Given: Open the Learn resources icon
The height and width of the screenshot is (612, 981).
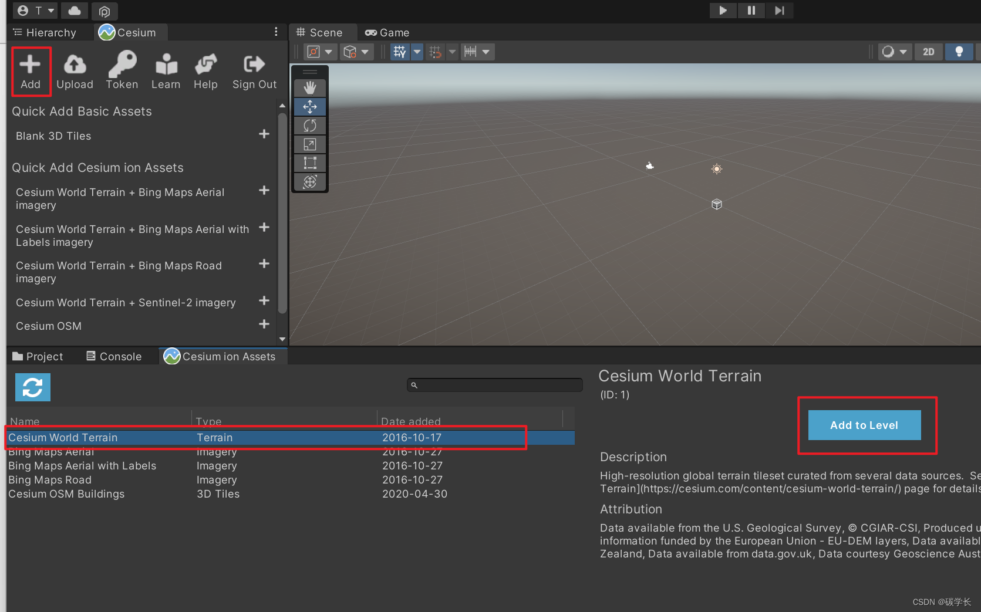Looking at the screenshot, I should click(x=166, y=71).
